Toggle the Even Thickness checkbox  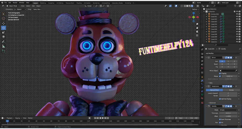coord(220,119)
